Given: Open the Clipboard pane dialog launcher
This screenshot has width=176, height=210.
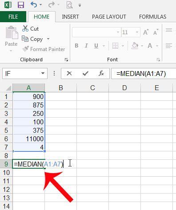Looking at the screenshot, I should 66,59.
